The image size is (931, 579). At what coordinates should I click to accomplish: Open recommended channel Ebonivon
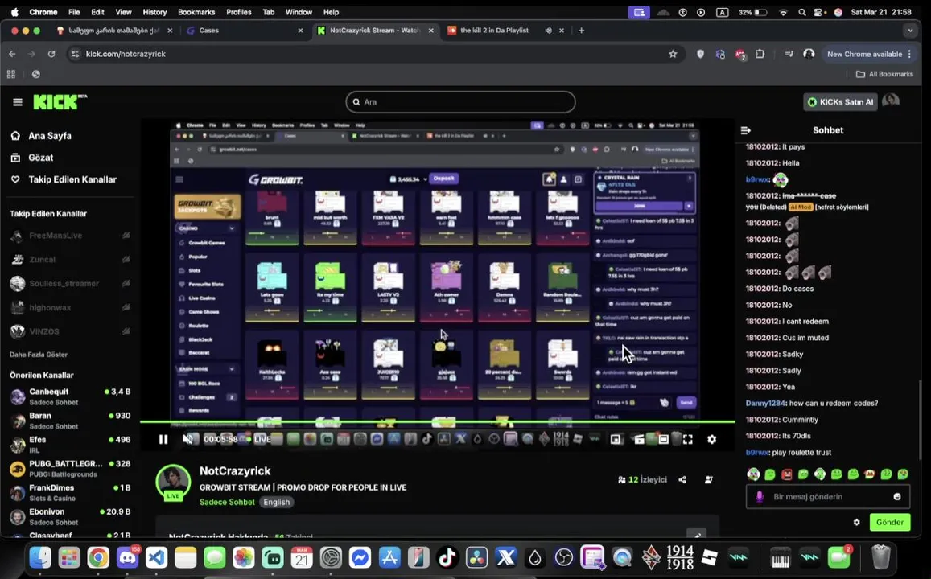pyautogui.click(x=70, y=516)
